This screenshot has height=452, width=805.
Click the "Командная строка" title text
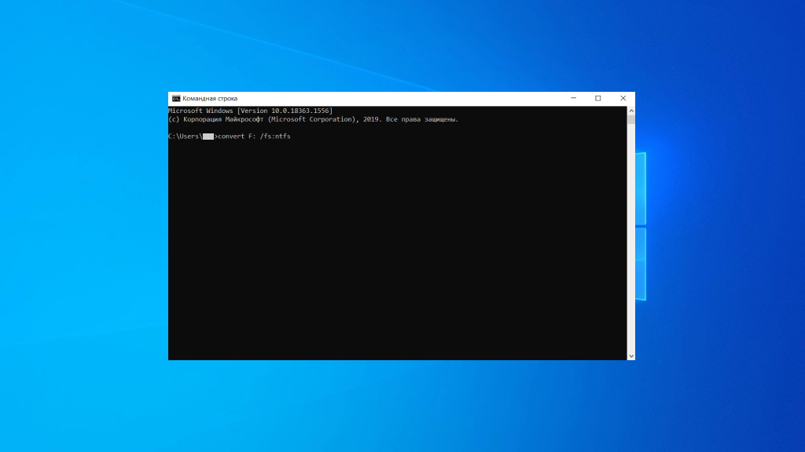pos(210,99)
